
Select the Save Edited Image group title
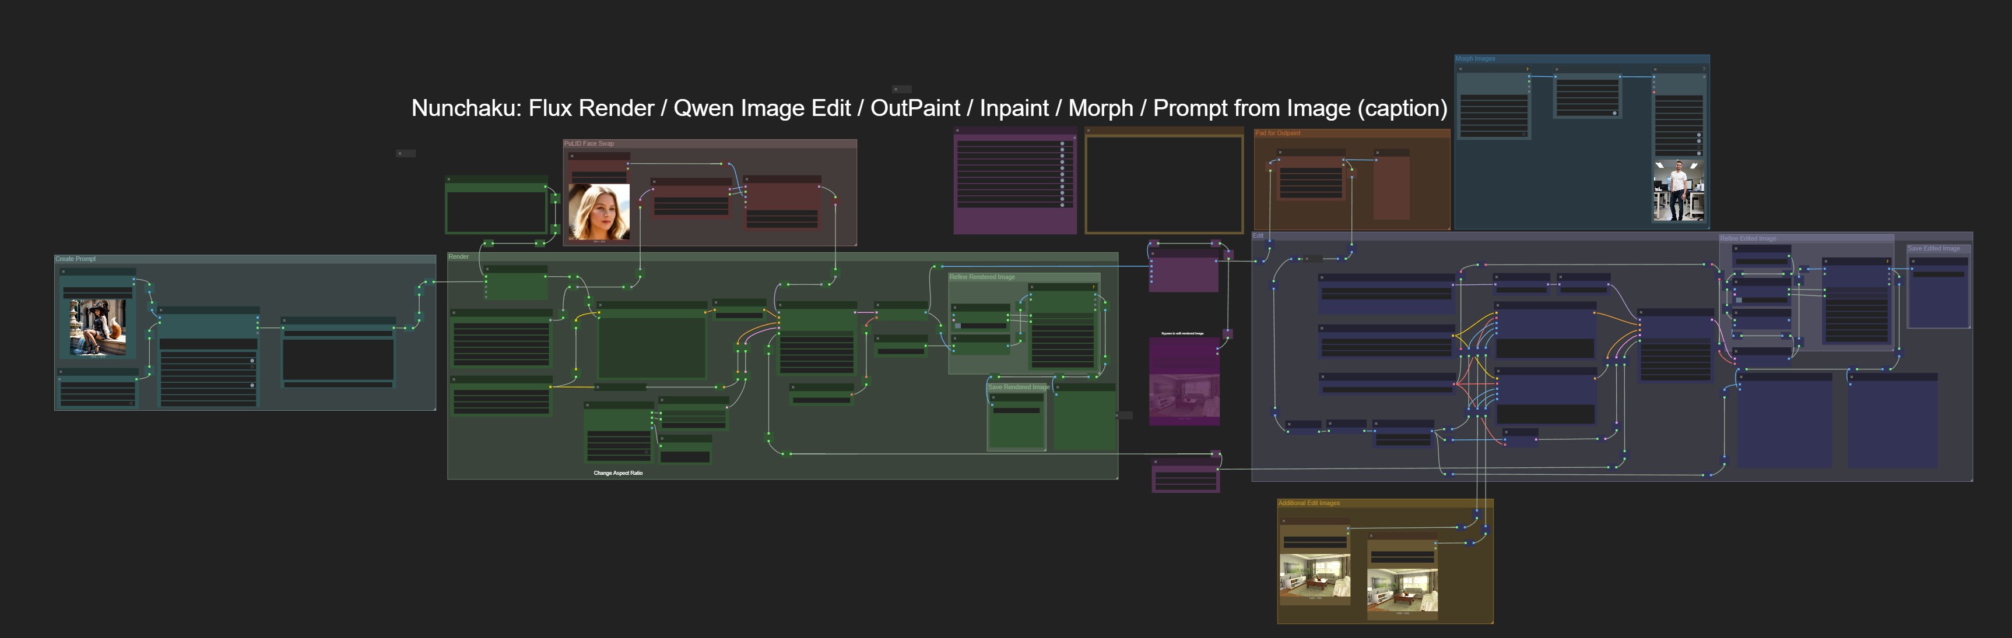[1933, 249]
